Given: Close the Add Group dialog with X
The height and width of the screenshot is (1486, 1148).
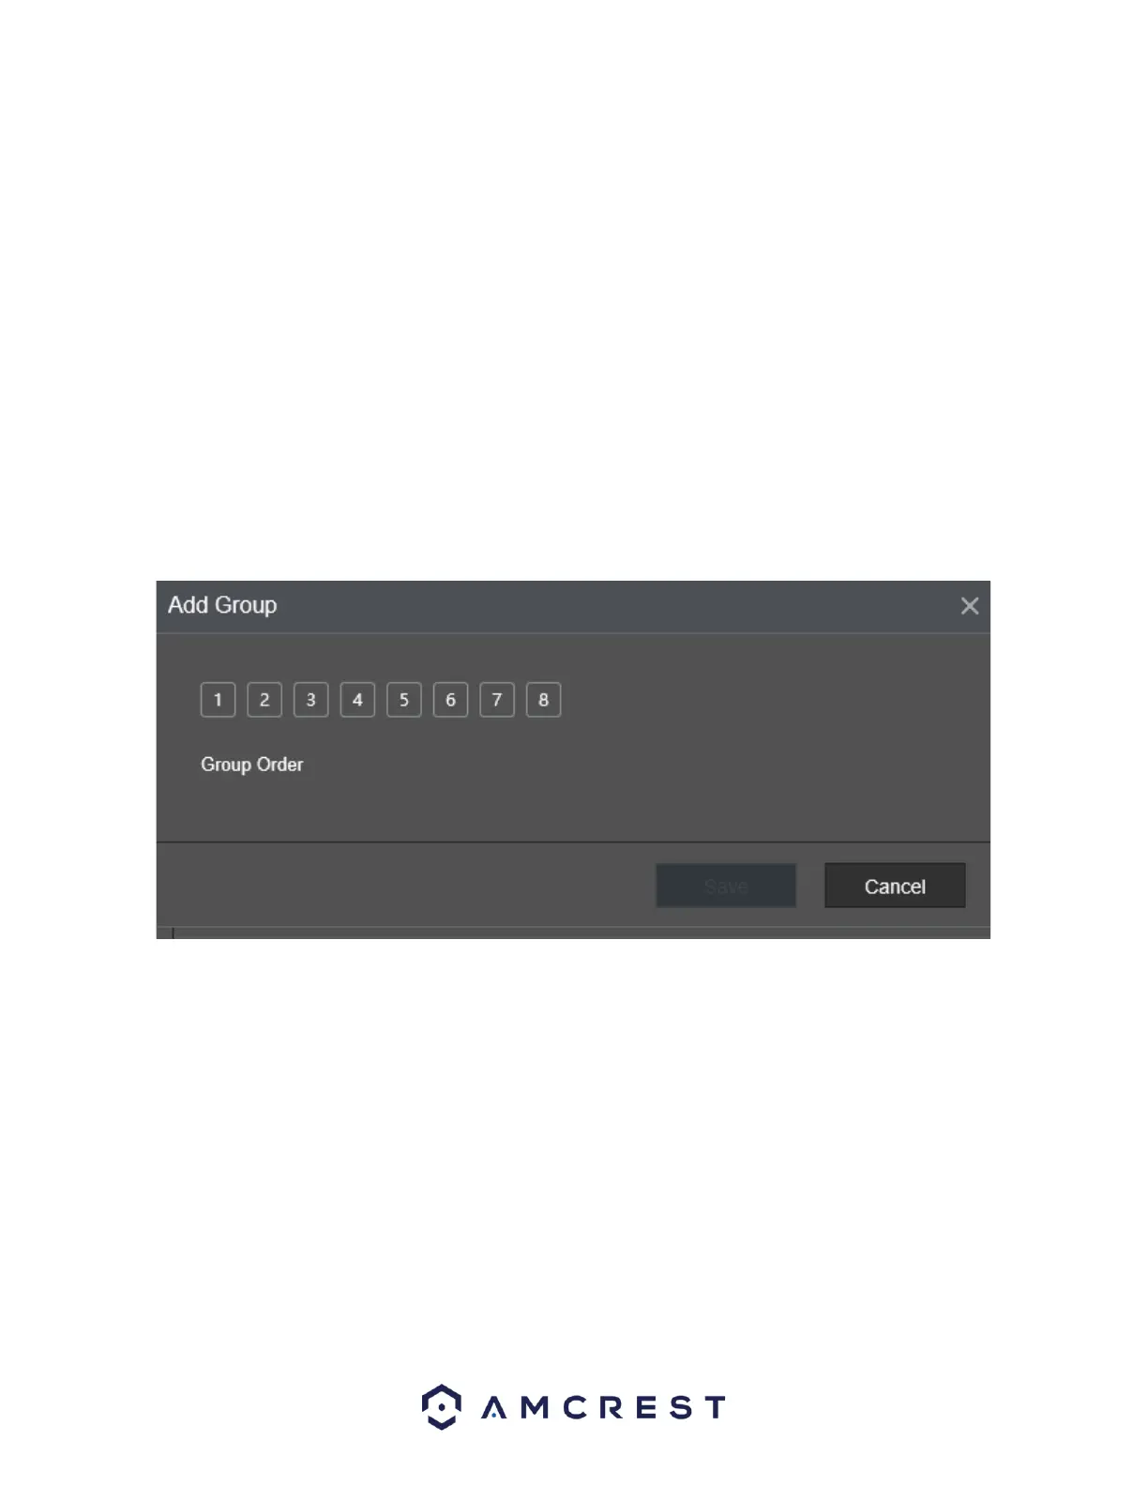Looking at the screenshot, I should (970, 606).
